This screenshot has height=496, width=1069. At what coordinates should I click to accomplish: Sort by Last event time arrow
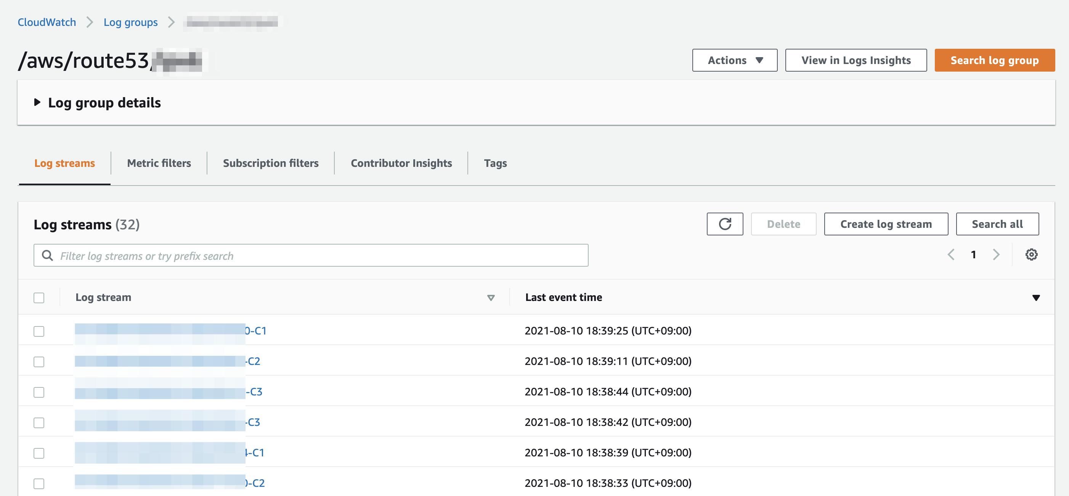(x=1036, y=298)
